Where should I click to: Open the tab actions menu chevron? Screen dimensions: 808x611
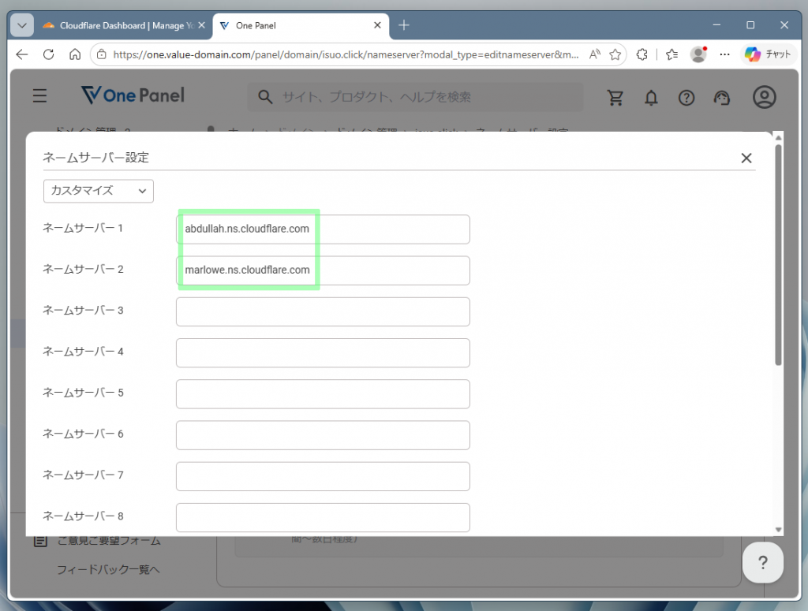click(x=22, y=25)
